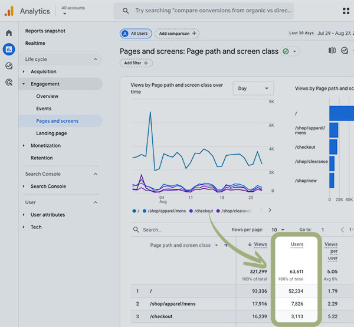Click the first blue bar for / path
354x327 pixels.
click(x=341, y=112)
